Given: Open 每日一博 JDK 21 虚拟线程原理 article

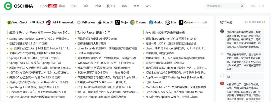Looking at the screenshot, I should [171, 43].
